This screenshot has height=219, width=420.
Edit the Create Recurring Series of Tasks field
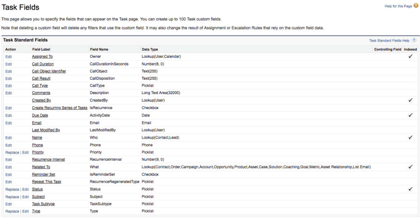tap(8, 108)
